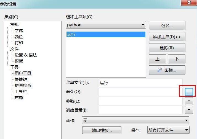Select 模板 in category tree

19,61
